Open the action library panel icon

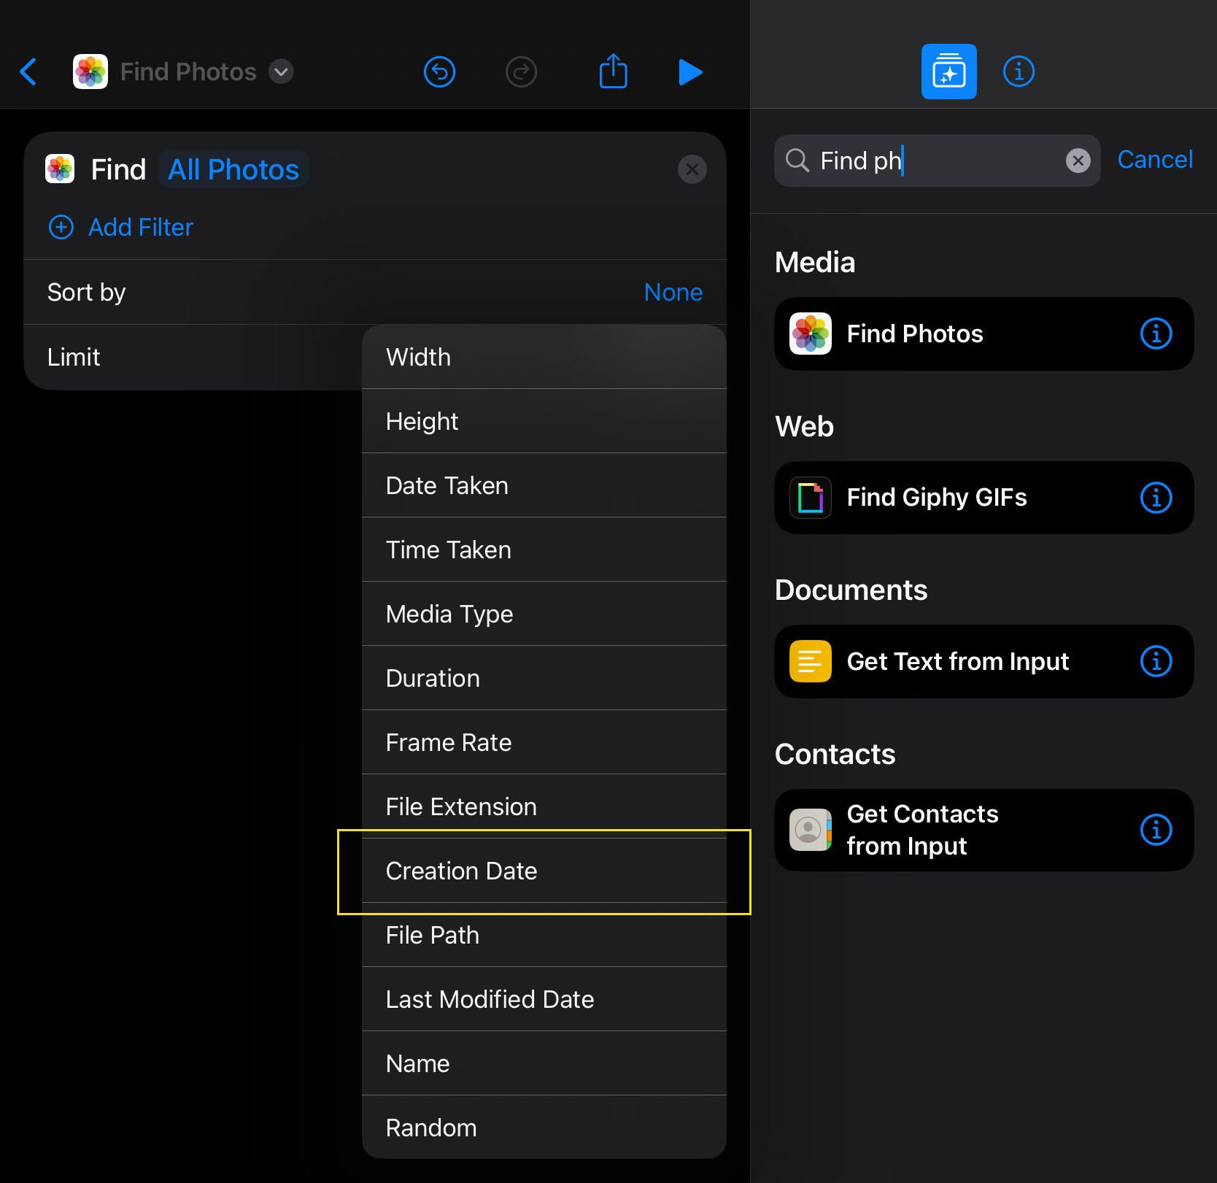949,72
